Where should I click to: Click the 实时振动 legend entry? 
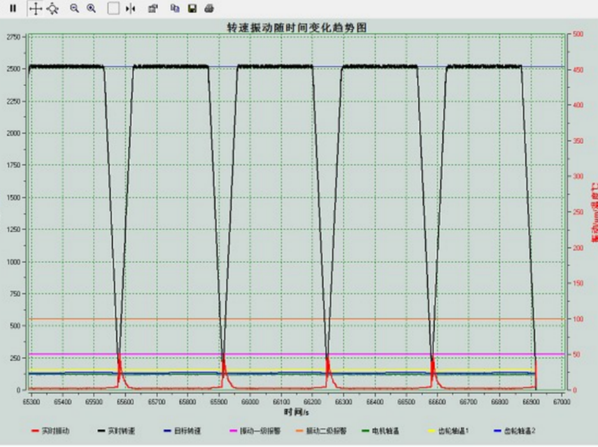tap(57, 431)
